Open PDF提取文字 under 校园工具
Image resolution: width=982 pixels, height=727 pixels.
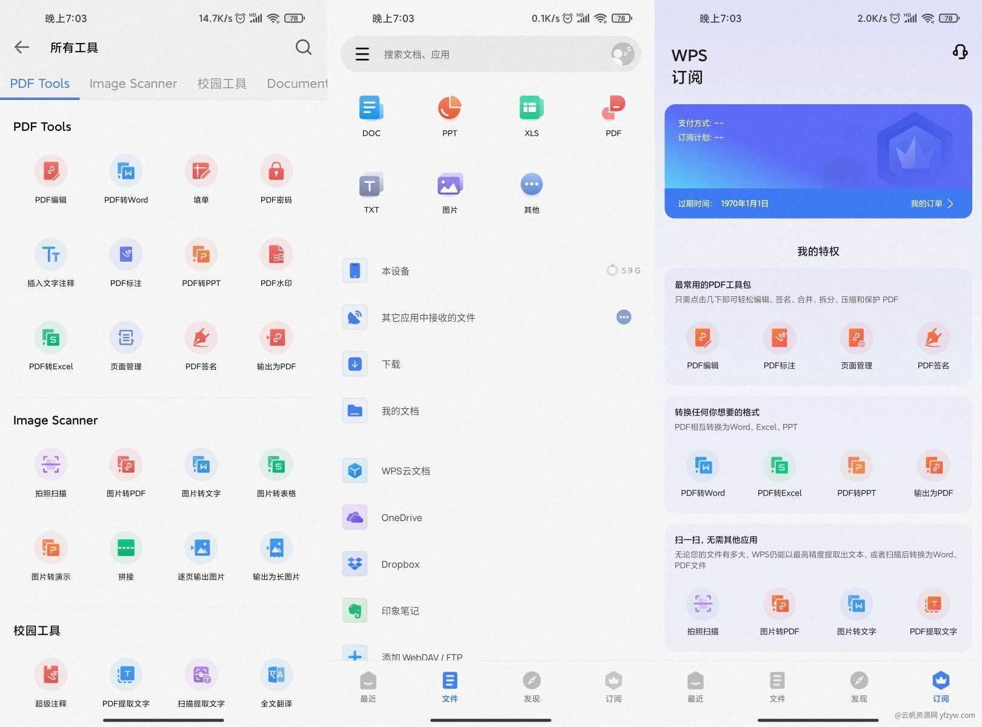pyautogui.click(x=126, y=683)
